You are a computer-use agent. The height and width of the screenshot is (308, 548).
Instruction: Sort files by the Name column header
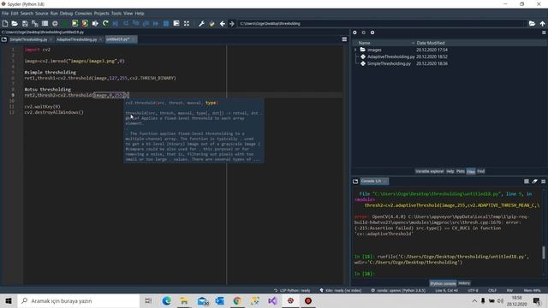pos(364,43)
